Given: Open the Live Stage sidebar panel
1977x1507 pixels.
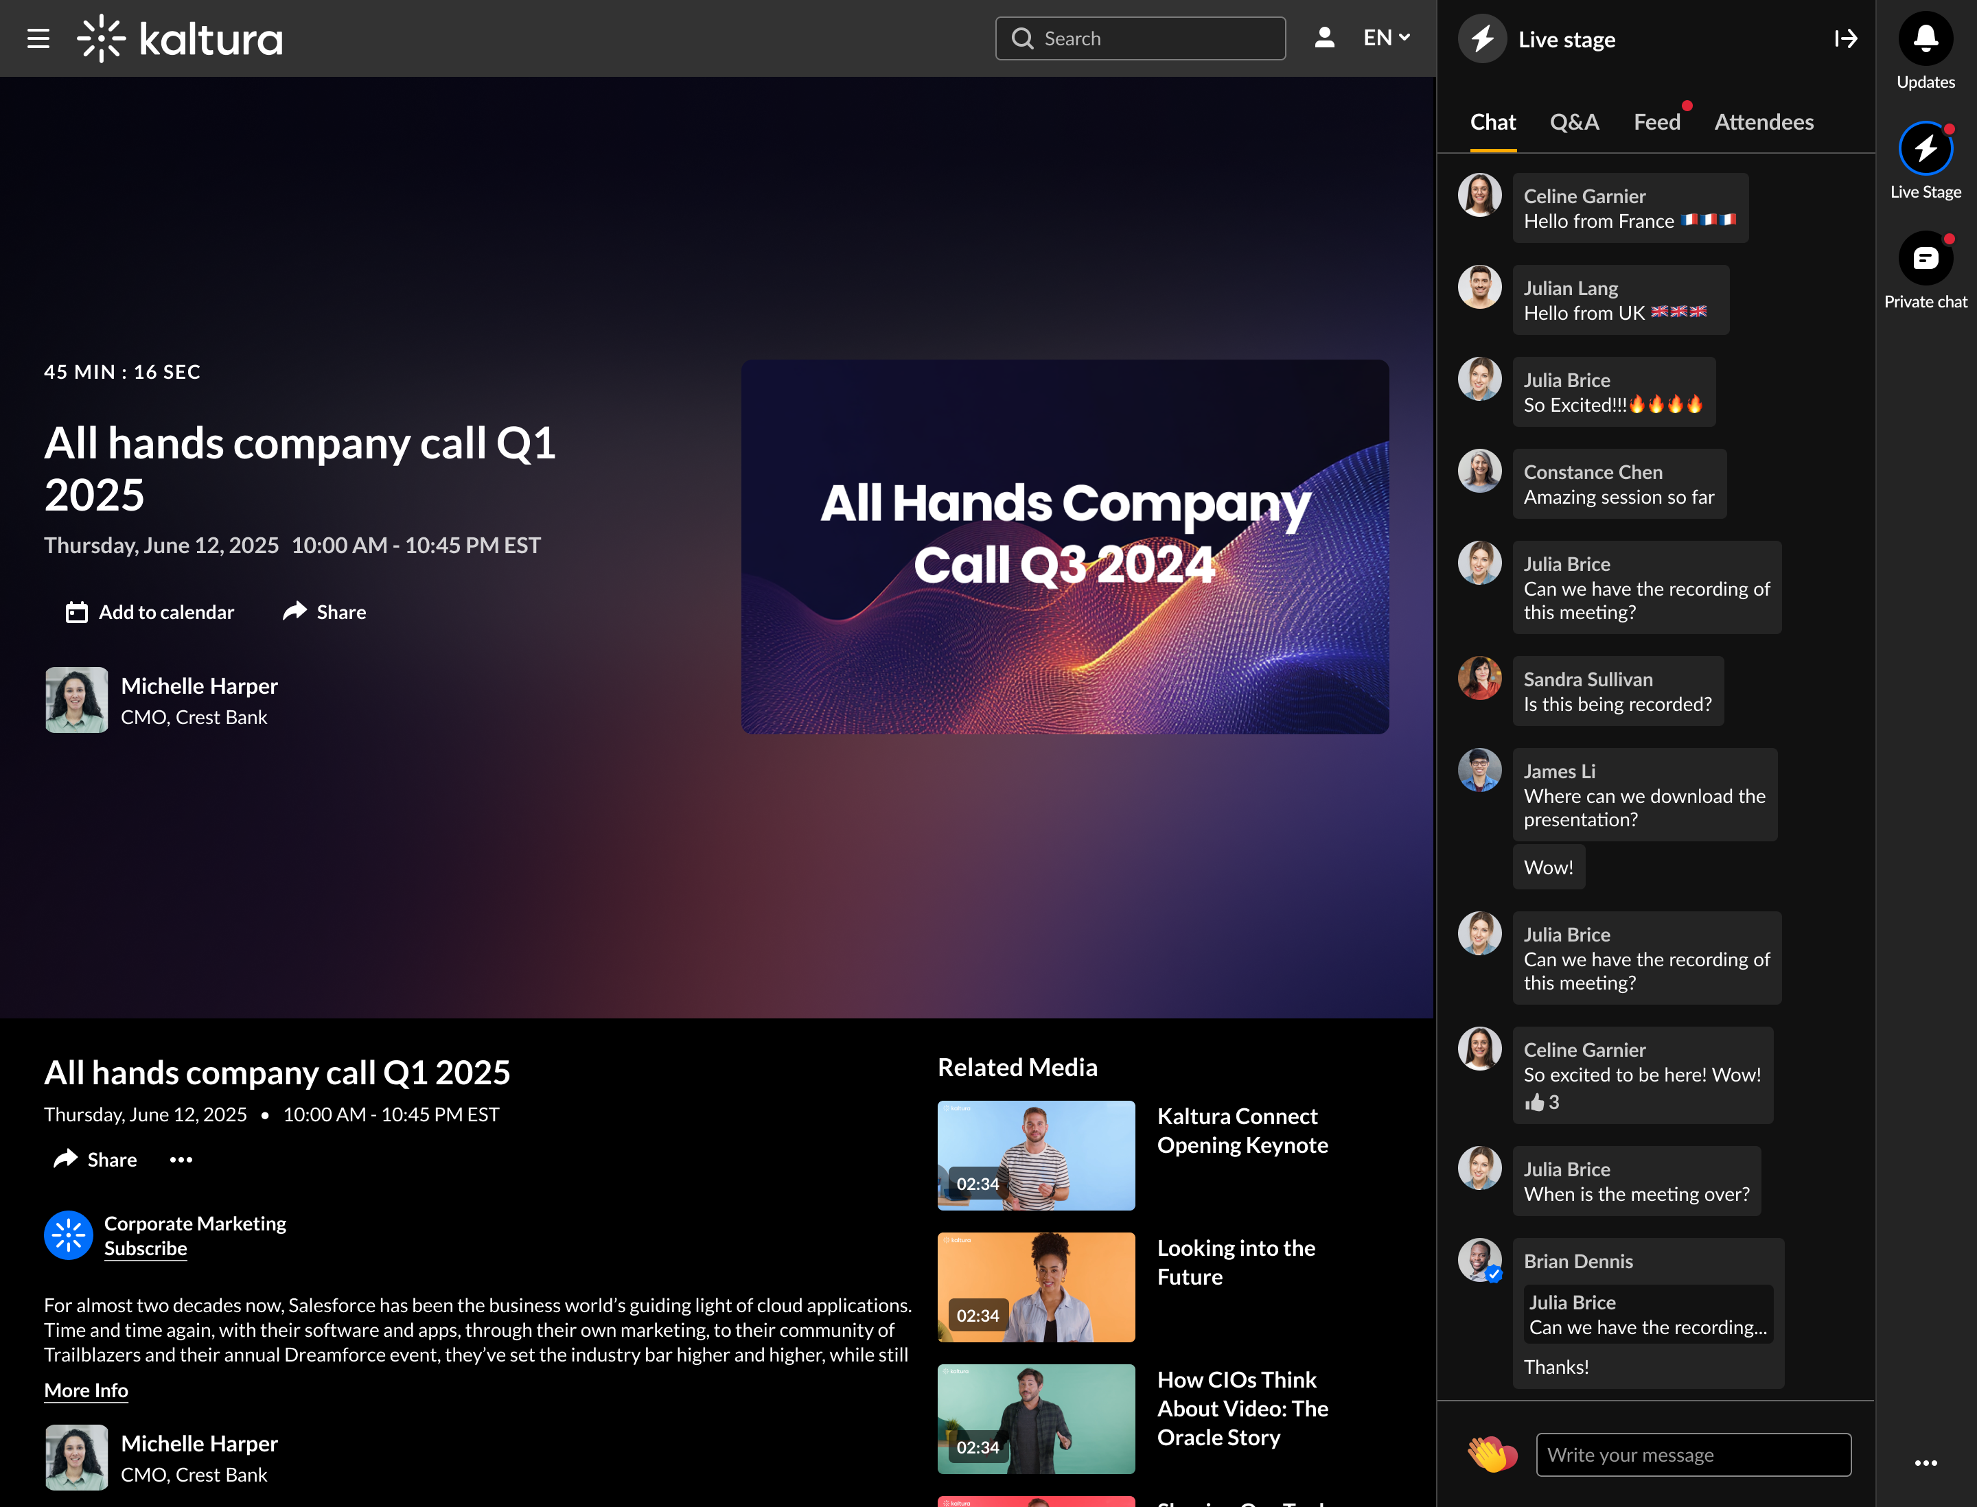Looking at the screenshot, I should 1925,149.
